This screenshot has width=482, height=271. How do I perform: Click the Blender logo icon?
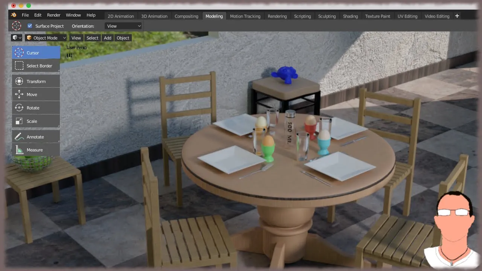click(x=14, y=15)
